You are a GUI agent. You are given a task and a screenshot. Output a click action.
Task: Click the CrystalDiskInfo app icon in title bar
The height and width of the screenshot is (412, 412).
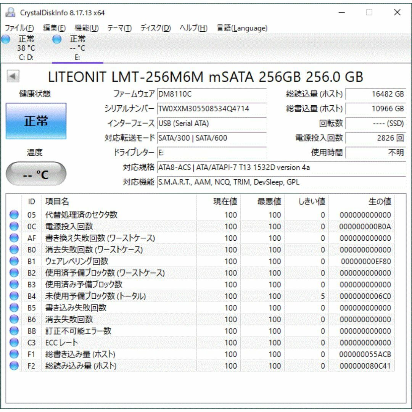[11, 12]
